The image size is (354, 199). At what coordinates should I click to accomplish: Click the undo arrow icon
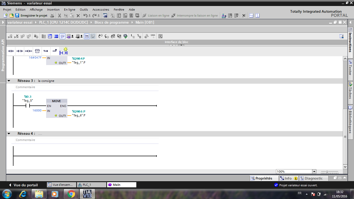tap(85, 16)
